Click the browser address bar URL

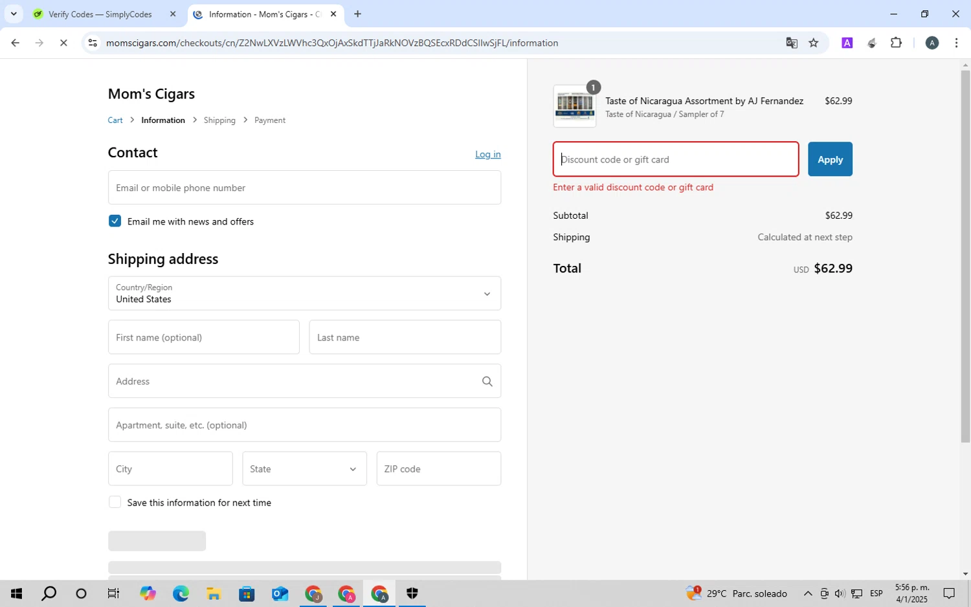(332, 43)
